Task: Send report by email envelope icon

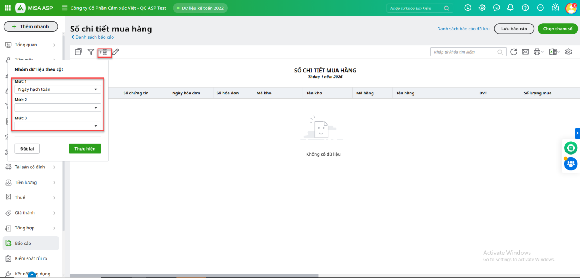Action: [525, 52]
